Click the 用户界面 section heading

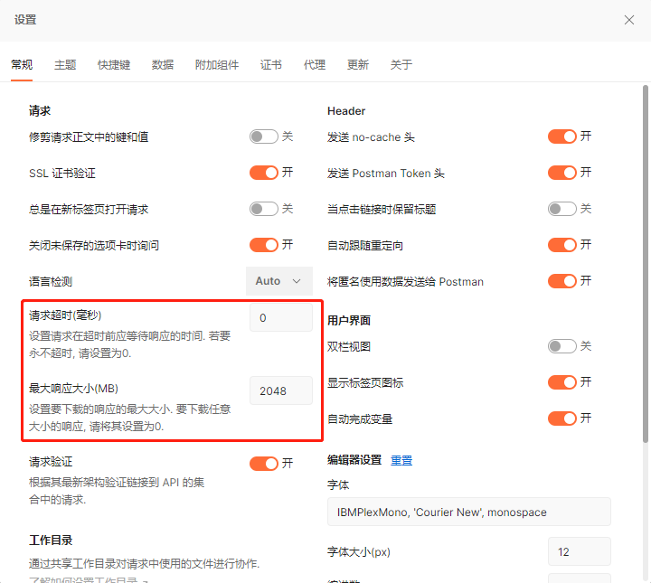point(349,320)
